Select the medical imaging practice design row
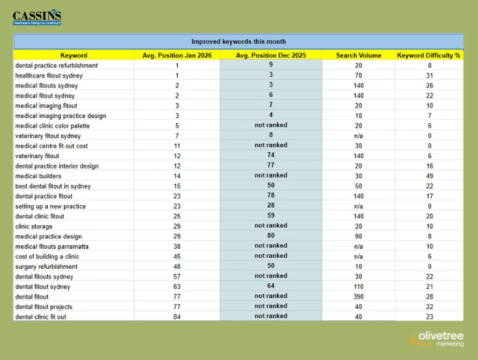 pos(238,115)
